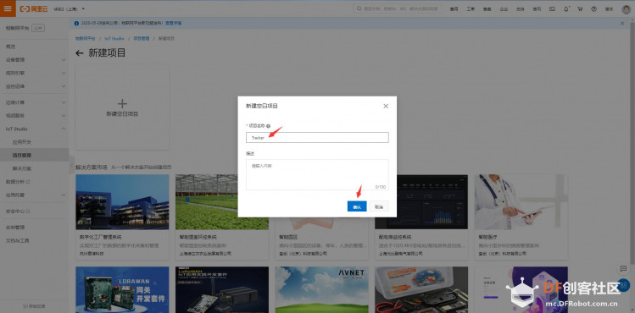Screen dimensions: 635x313
Task: Open the 备案 menu in the header
Action: [487, 9]
